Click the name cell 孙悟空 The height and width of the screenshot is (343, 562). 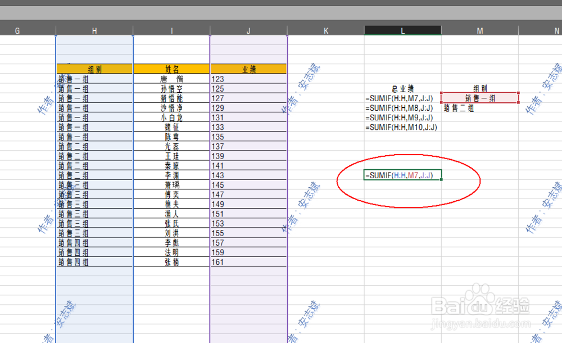click(171, 89)
